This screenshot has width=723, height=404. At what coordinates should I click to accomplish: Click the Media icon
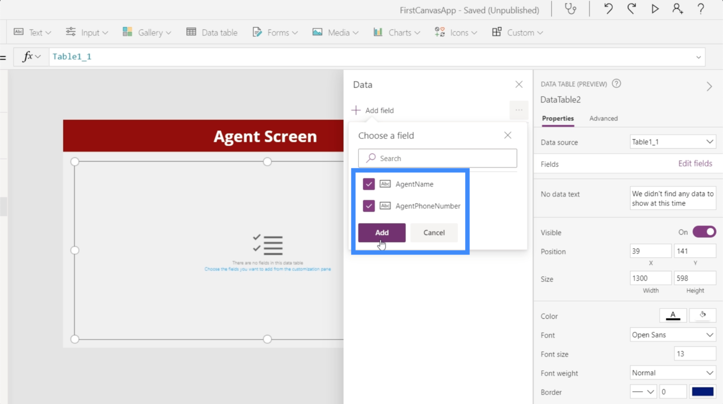tap(318, 32)
